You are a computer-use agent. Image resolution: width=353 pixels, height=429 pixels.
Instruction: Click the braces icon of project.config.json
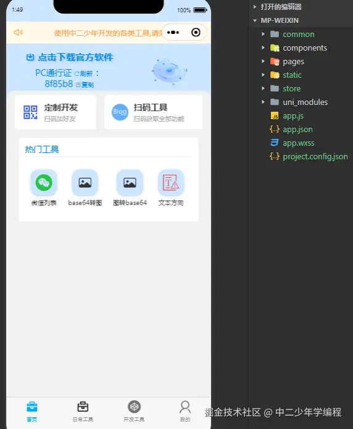[275, 157]
